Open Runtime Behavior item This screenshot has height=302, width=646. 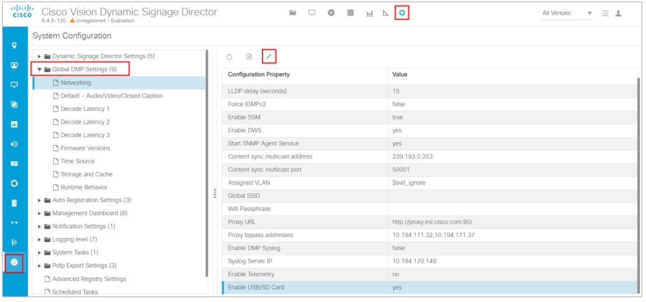pyautogui.click(x=84, y=188)
